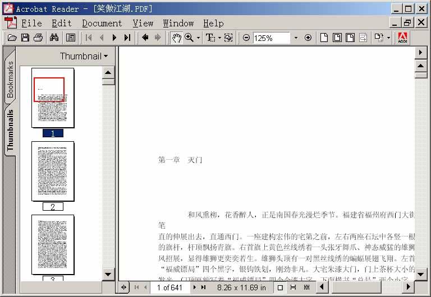Switch to continuous page layout in status bar
This screenshot has width=431, height=297.
[x=293, y=287]
